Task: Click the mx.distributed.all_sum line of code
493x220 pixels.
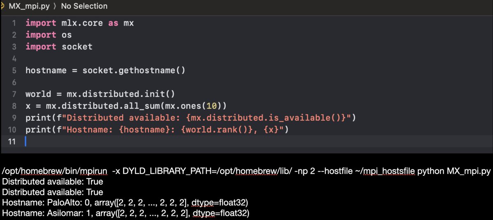Action: tap(126, 106)
